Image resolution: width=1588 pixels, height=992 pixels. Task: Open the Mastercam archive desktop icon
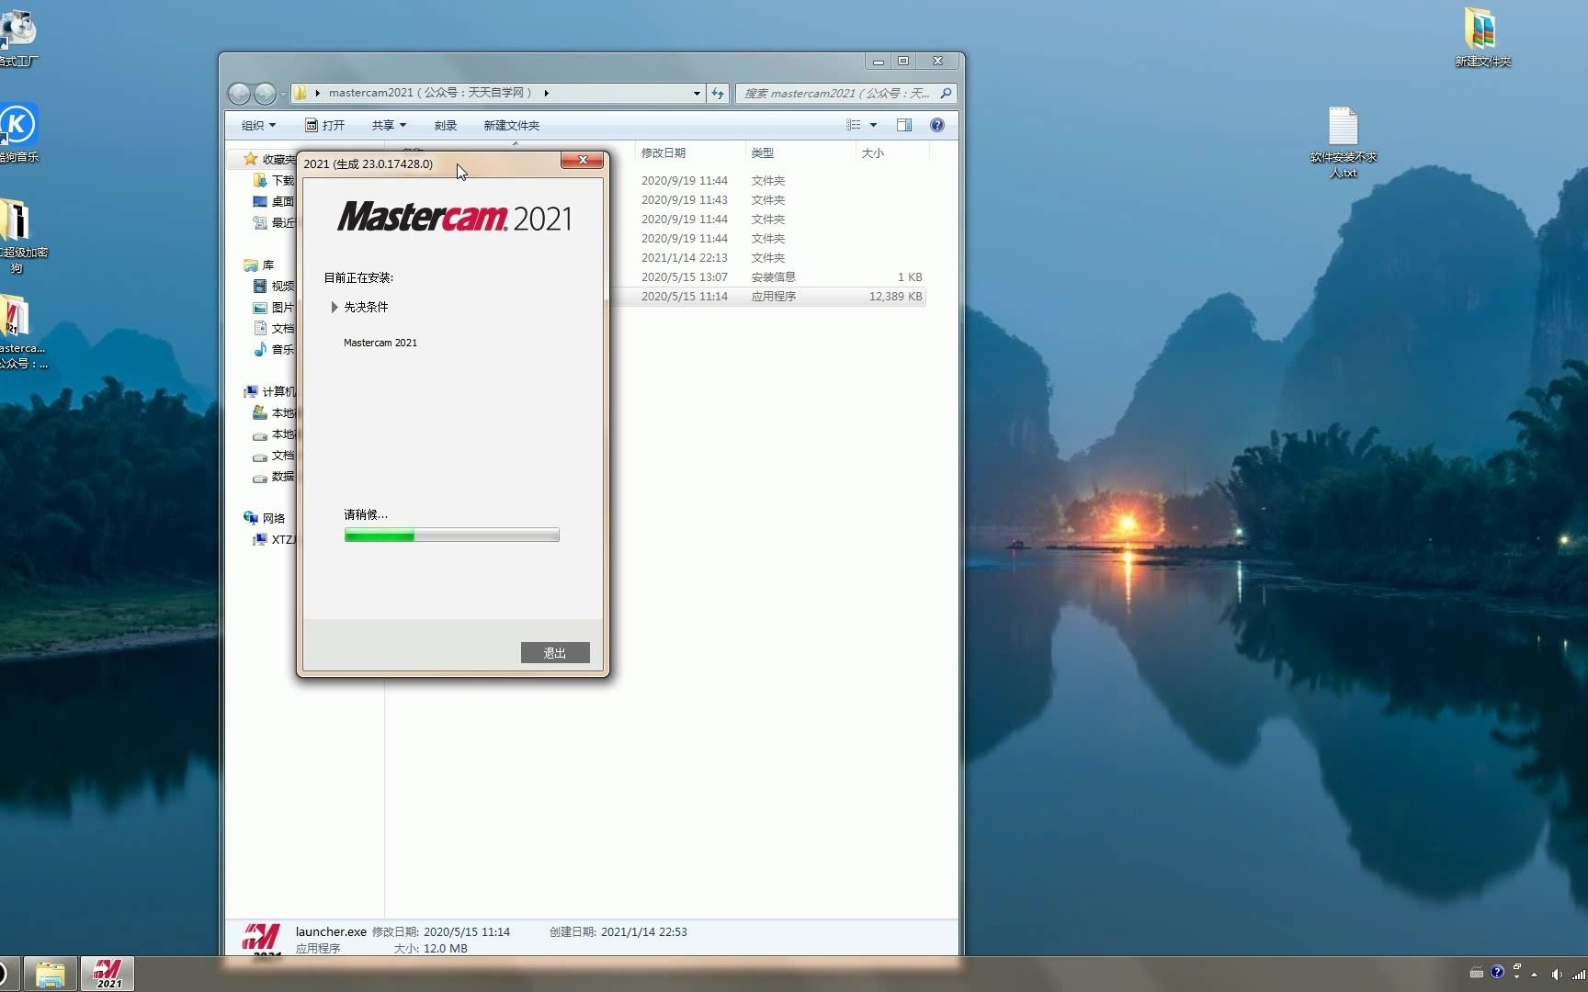pos(20,333)
